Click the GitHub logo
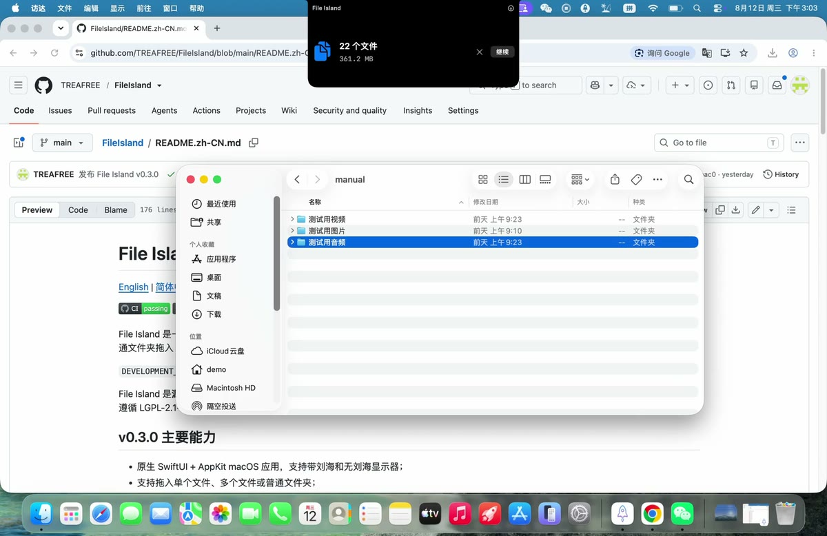 [43, 85]
